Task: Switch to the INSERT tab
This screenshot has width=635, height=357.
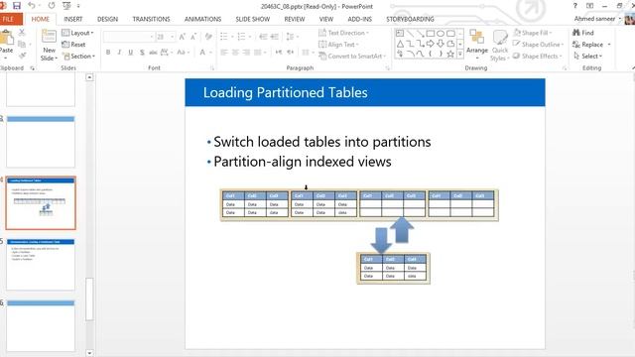Action: point(72,19)
